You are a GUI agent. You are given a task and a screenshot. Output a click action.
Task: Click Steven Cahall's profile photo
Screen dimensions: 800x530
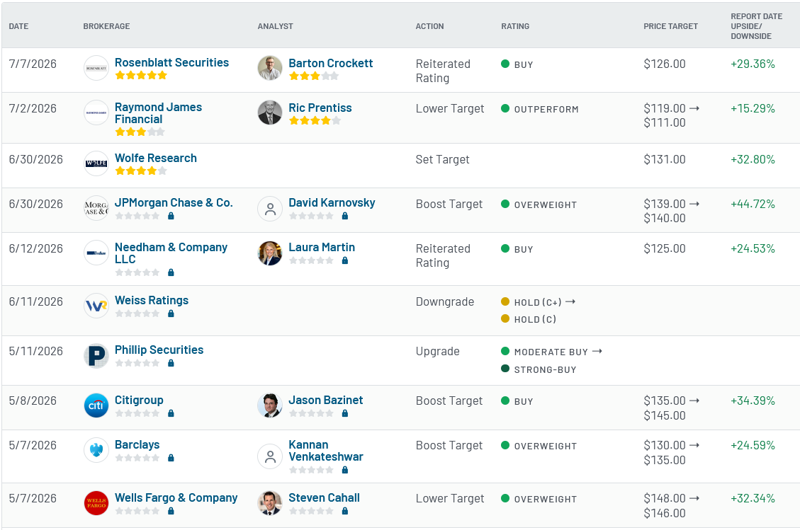(x=270, y=503)
